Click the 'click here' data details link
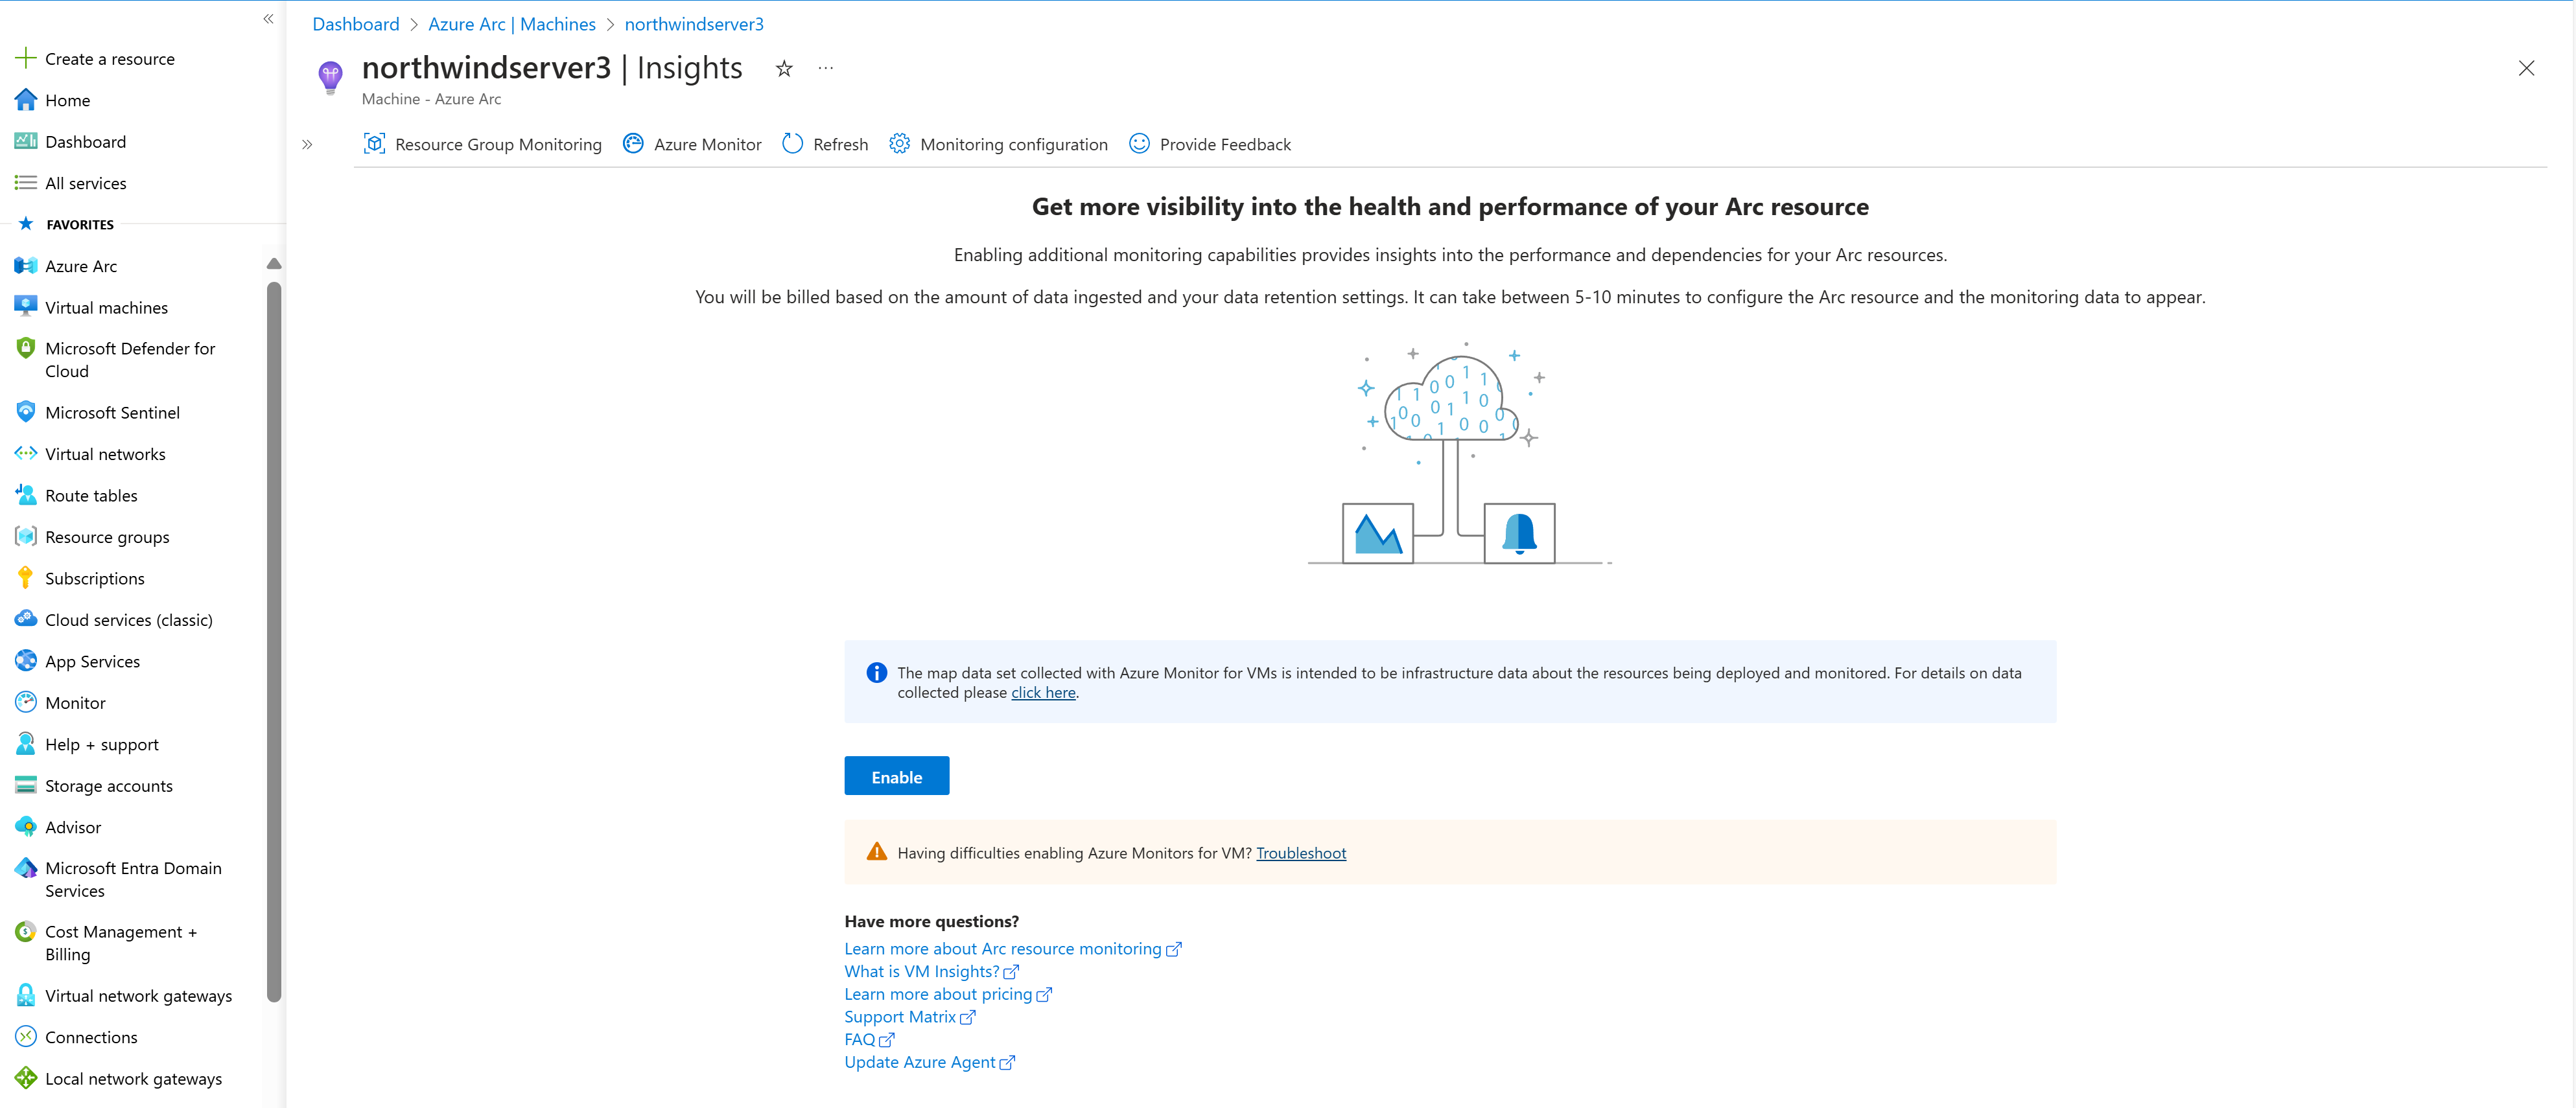 pos(1042,692)
